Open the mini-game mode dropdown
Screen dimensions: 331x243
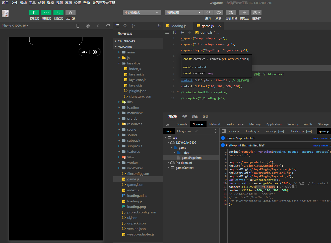click(142, 13)
